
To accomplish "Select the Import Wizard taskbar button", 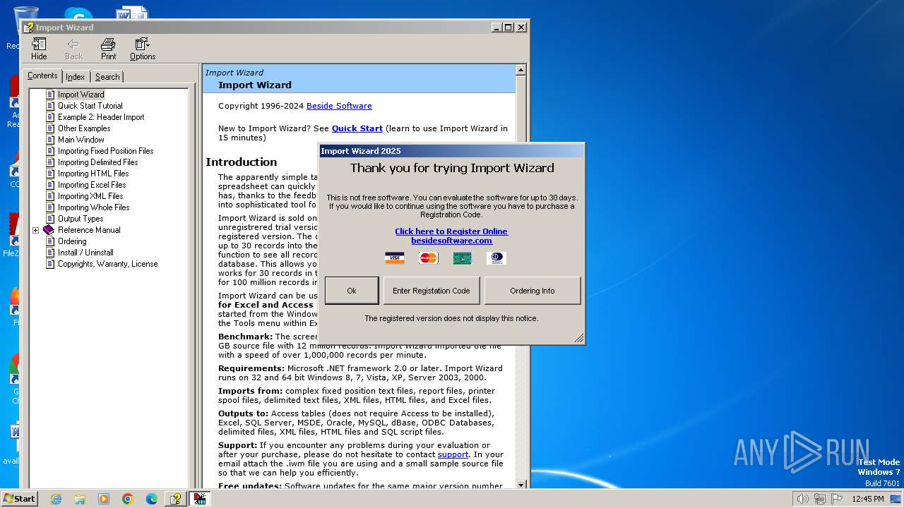I will point(199,499).
